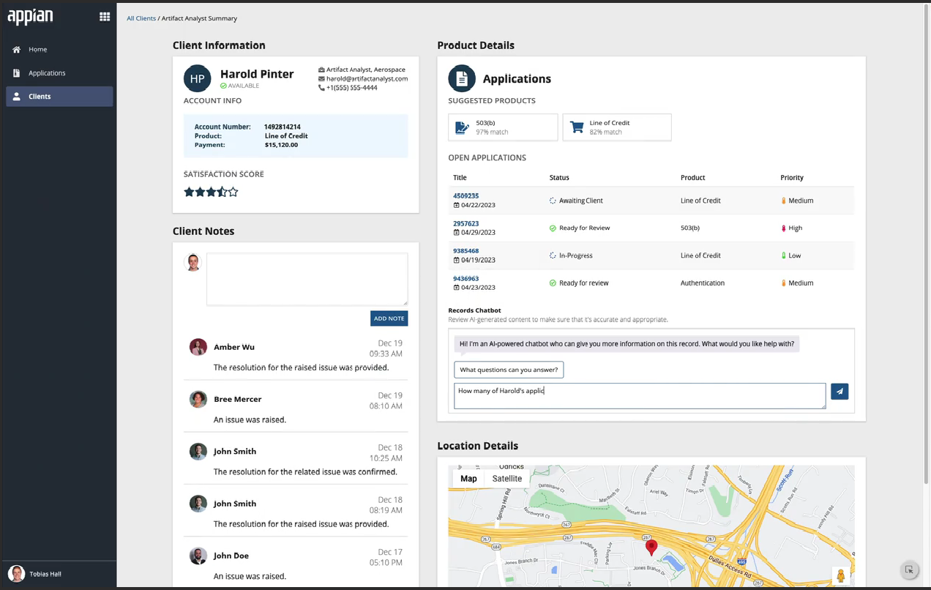
Task: Click the chatbot message input field
Action: [x=640, y=396]
